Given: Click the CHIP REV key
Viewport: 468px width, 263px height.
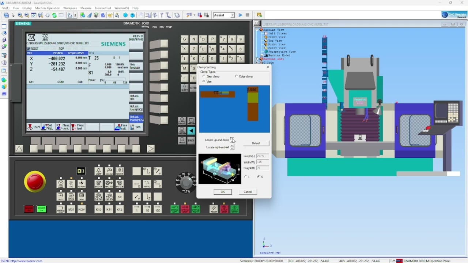Looking at the screenshot, I should pyautogui.click(x=109, y=197).
